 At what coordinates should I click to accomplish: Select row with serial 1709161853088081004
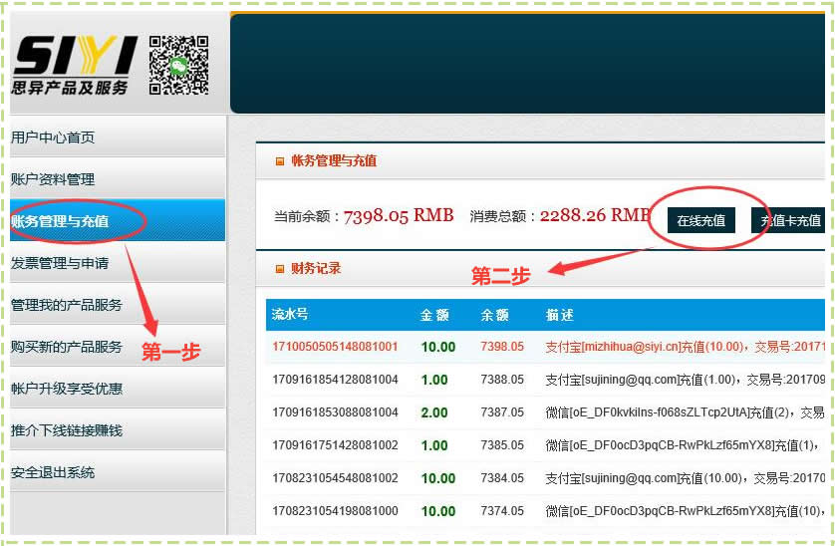[335, 412]
